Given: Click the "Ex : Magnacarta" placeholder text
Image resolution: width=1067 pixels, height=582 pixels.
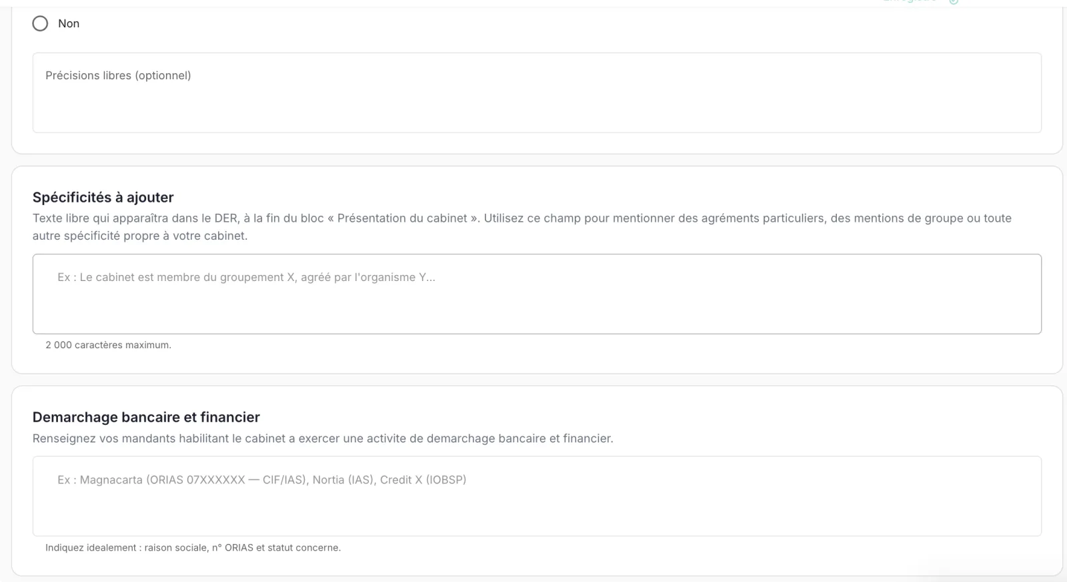Looking at the screenshot, I should 261,479.
